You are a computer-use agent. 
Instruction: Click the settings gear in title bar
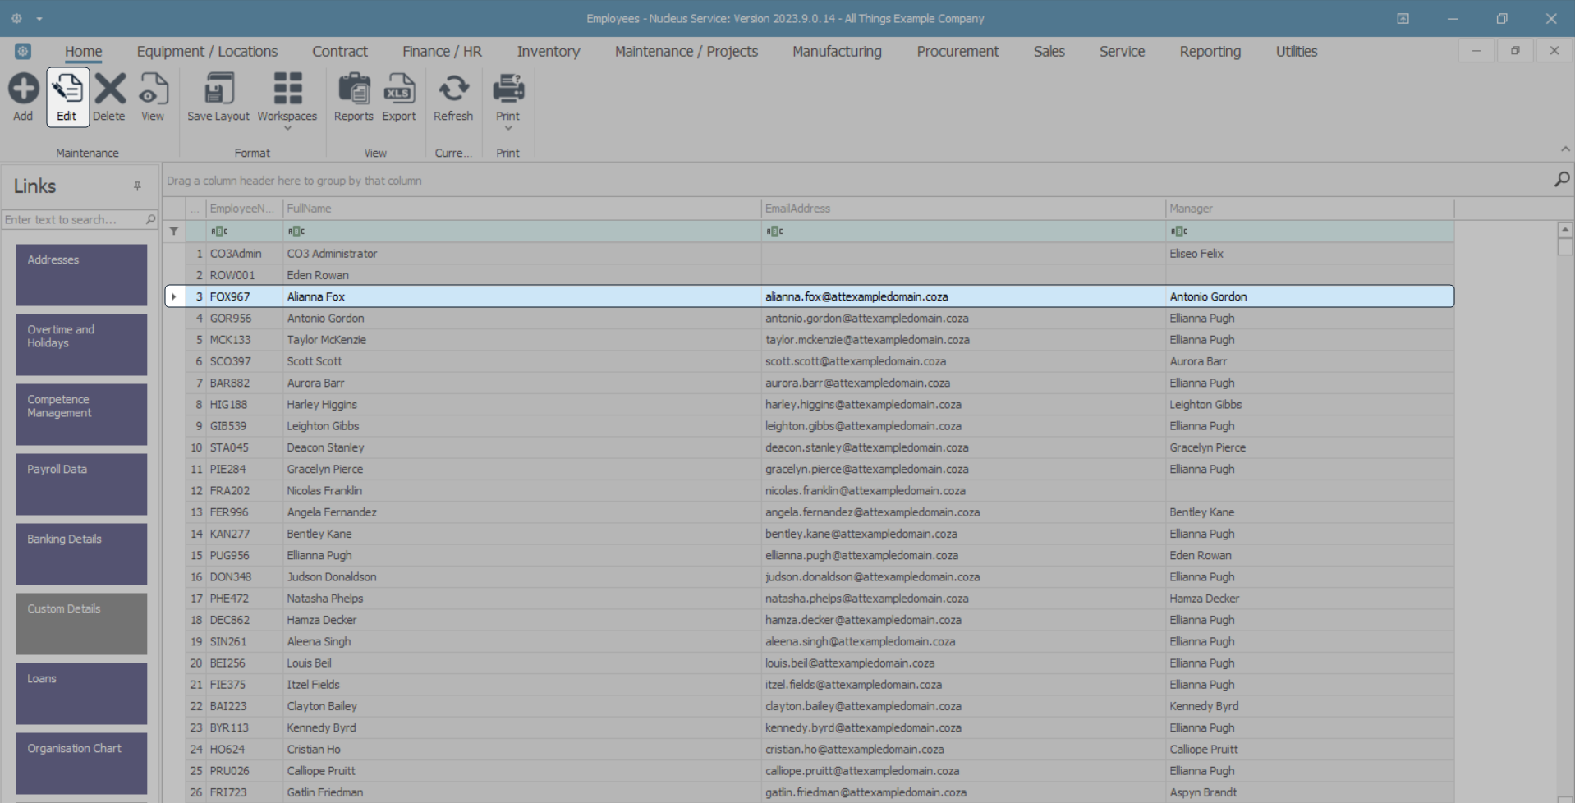(x=16, y=18)
